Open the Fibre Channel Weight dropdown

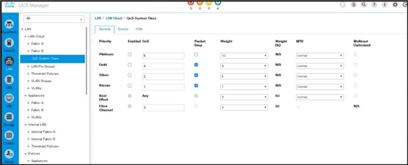pos(244,107)
